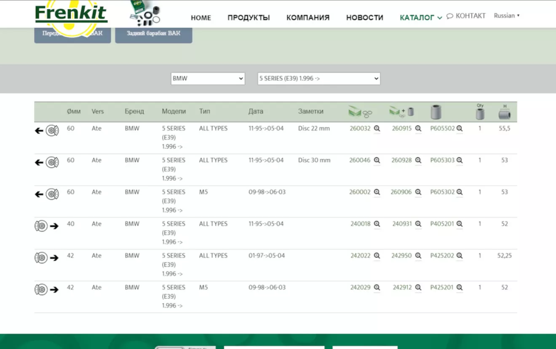556x349 pixels.
Task: Click date cell '01-97->05-04'
Action: (267, 256)
